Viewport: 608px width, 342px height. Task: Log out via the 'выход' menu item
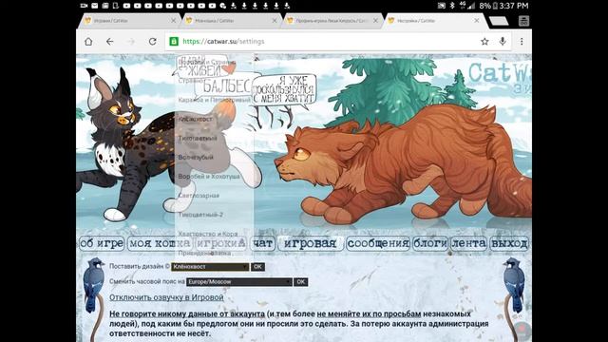tap(509, 243)
